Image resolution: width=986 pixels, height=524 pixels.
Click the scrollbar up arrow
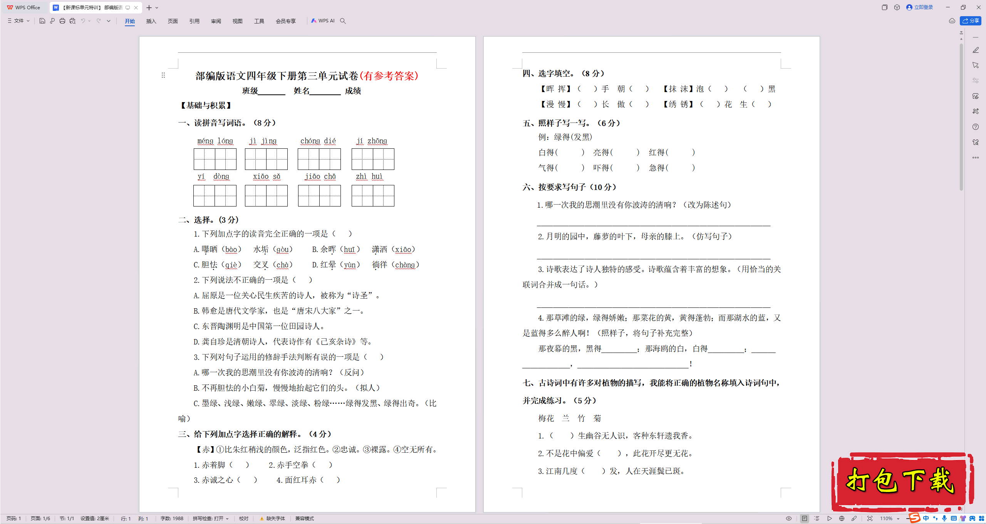(x=961, y=39)
